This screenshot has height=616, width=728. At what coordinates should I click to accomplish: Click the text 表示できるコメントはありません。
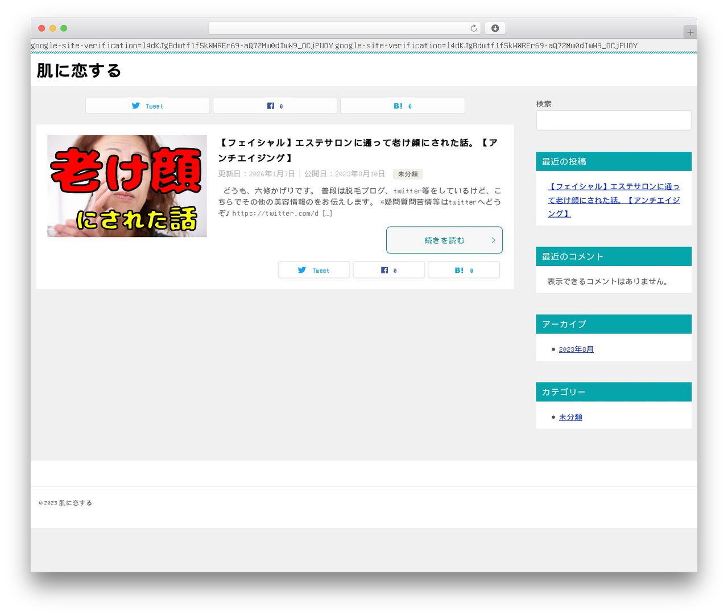(x=609, y=281)
